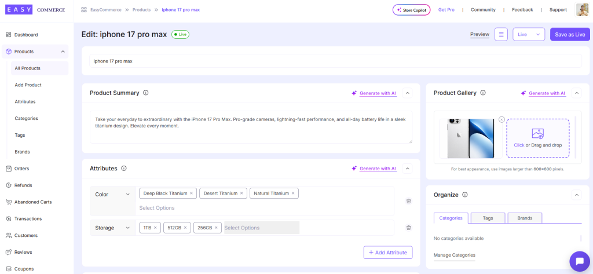Collapse the Product Gallery panel
593x274 pixels.
(576, 93)
